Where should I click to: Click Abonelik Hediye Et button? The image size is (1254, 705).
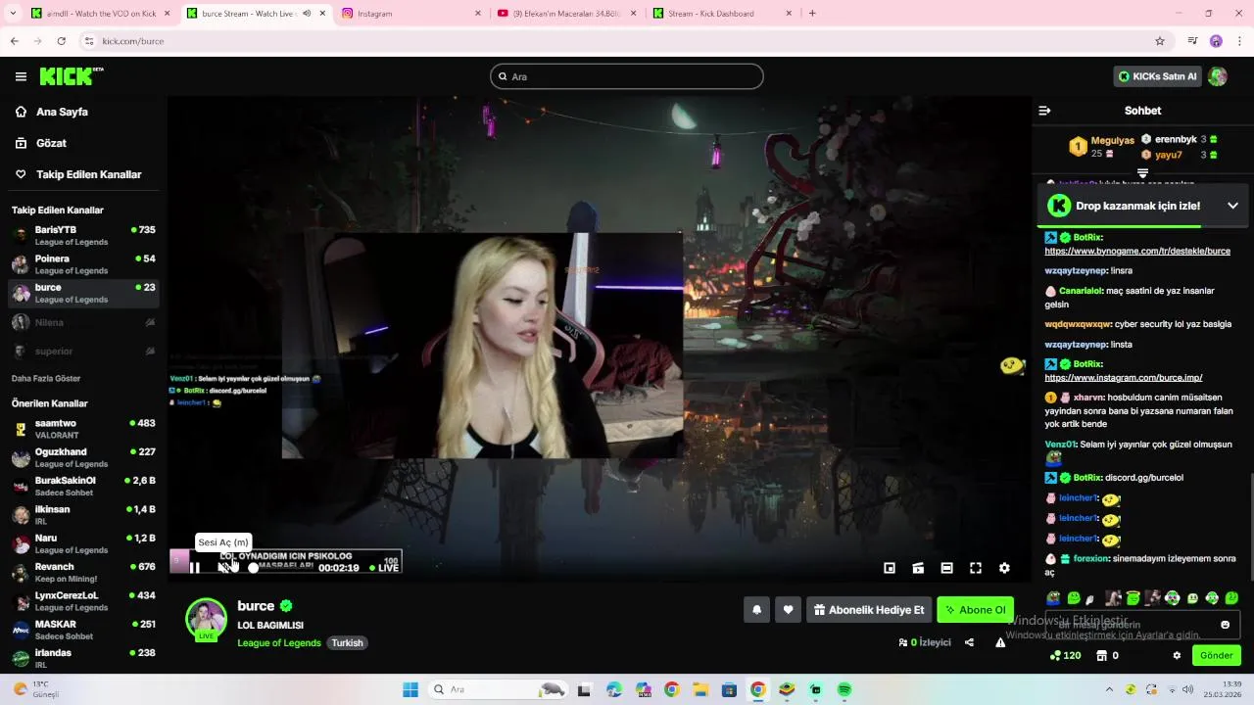click(x=868, y=610)
